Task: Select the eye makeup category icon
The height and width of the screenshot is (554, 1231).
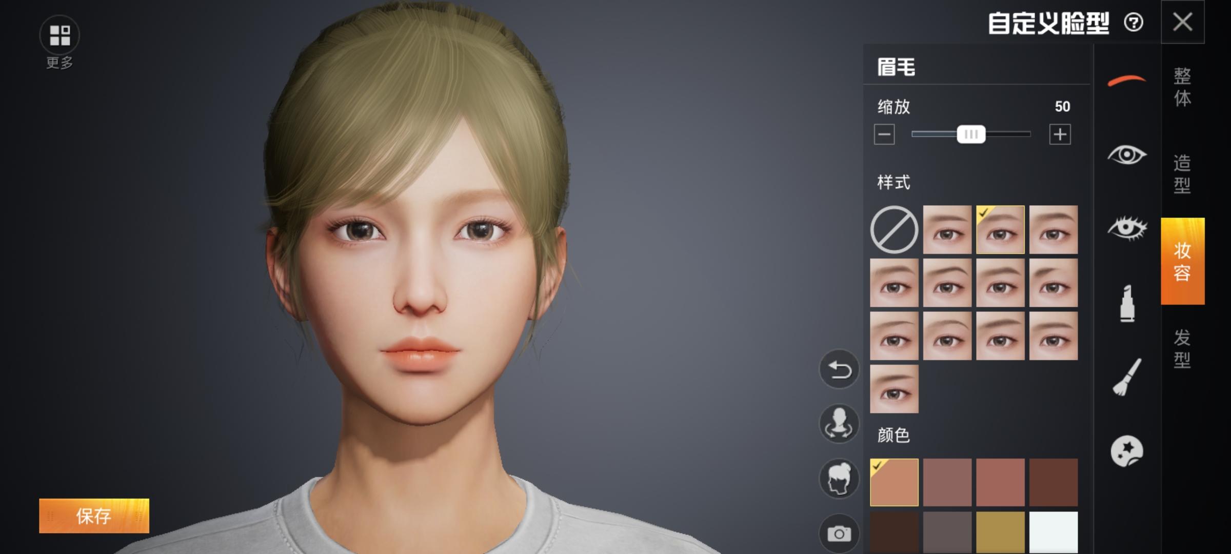Action: (x=1127, y=154)
